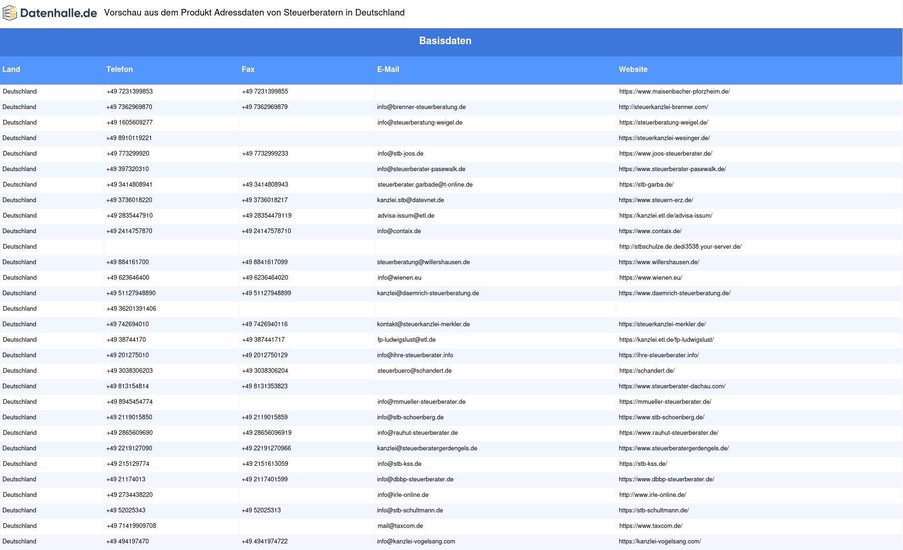Select email info@stb-kss.de
The width and height of the screenshot is (903, 550).
399,464
